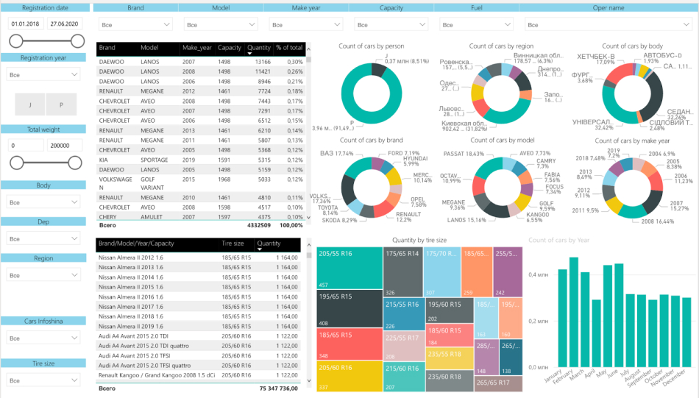The image size is (699, 398).
Task: Sort cars table by Model column header
Action: 149,48
